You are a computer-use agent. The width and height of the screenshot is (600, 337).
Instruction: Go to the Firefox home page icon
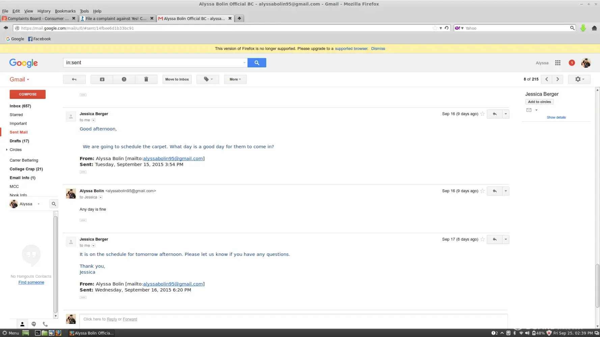point(594,28)
